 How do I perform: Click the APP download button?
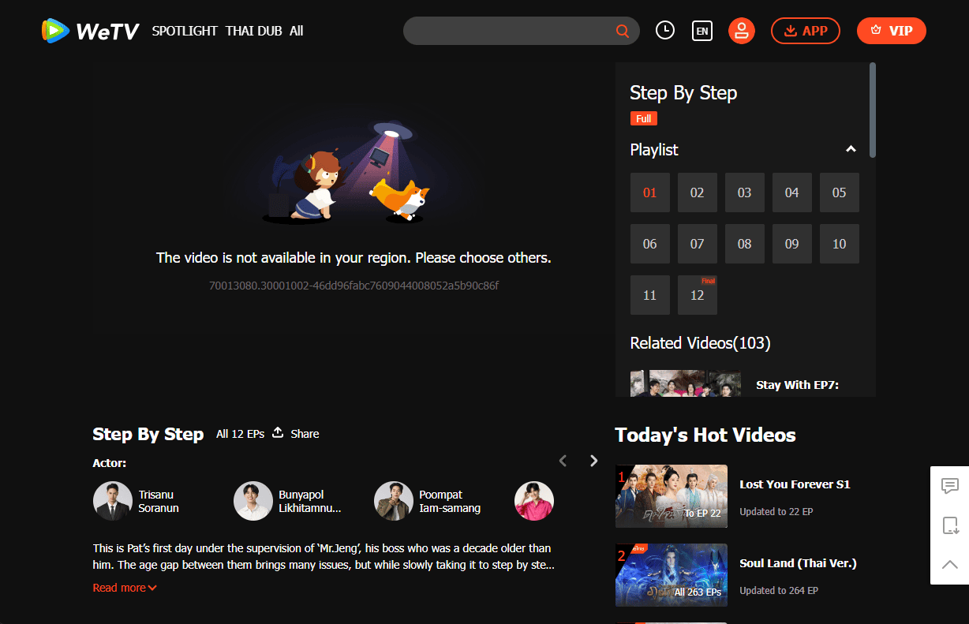click(x=806, y=31)
